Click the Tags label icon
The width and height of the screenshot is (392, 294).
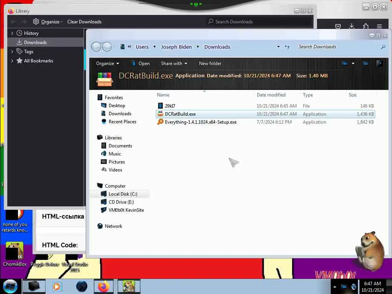[19, 52]
